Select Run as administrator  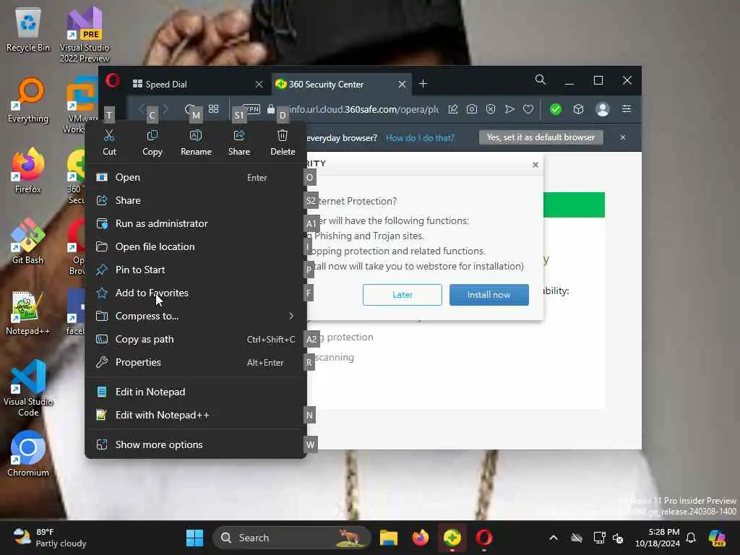click(196, 224)
